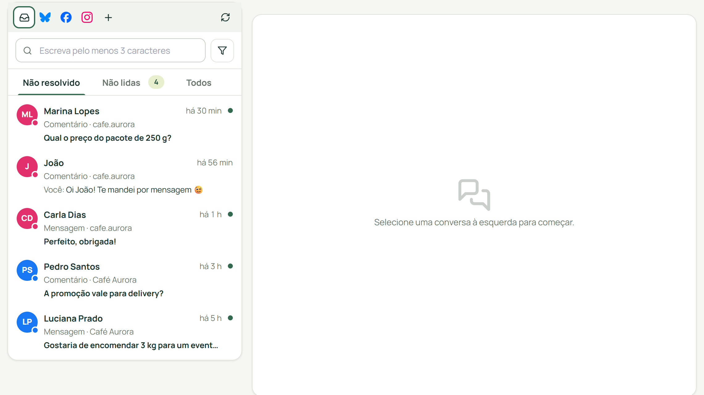Image resolution: width=704 pixels, height=395 pixels.
Task: Open the Facebook account inbox
Action: click(66, 17)
